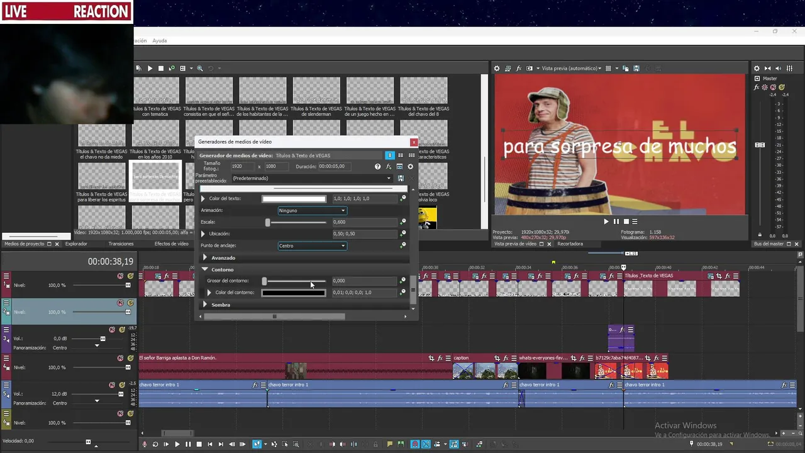This screenshot has height=453, width=805.
Task: Select the normal edit tool in the bottom toolbar
Action: (x=257, y=444)
